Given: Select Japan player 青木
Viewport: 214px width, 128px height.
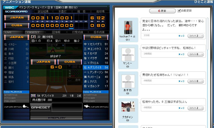Looking at the screenshot, I should 16,54.
